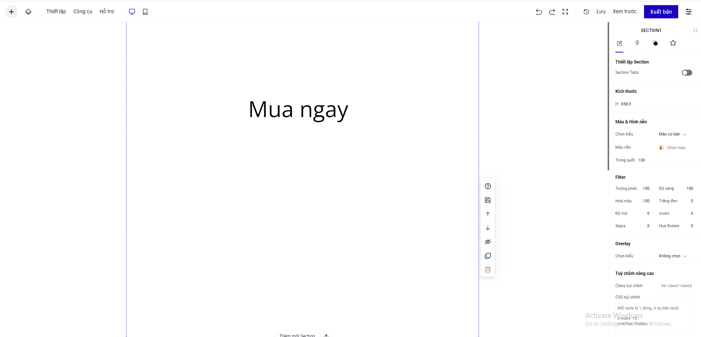Open version history clock icon

click(586, 12)
